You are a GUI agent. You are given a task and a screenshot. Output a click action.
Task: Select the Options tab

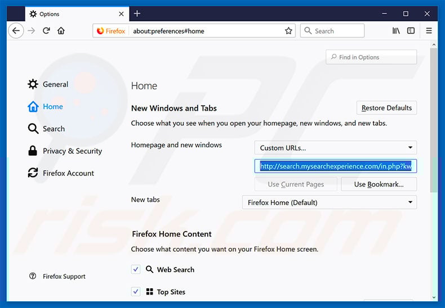[77, 14]
